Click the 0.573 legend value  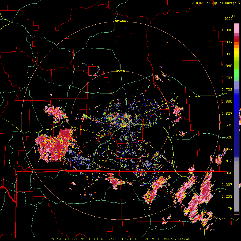point(227,125)
